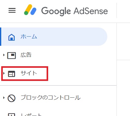Click empty area of highlighted ホーム pill
Screen dimensions: 130x116
71,37
